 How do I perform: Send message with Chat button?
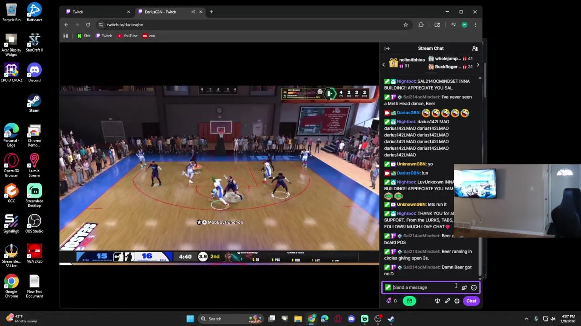pyautogui.click(x=471, y=301)
